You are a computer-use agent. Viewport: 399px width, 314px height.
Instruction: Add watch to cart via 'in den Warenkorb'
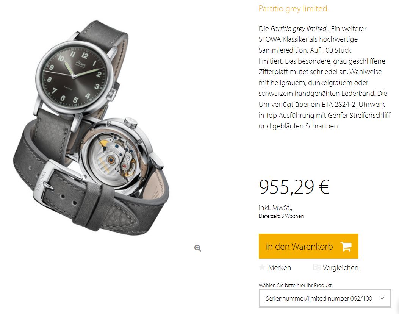(308, 246)
